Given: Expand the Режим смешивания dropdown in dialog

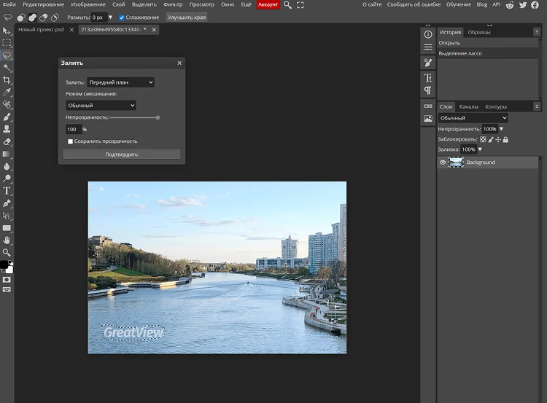Looking at the screenshot, I should coord(101,105).
